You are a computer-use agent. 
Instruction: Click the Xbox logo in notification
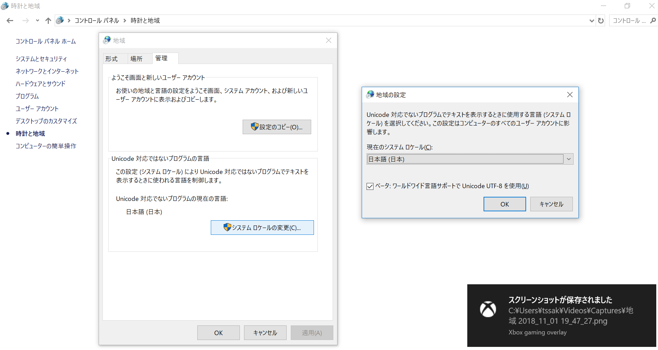488,309
